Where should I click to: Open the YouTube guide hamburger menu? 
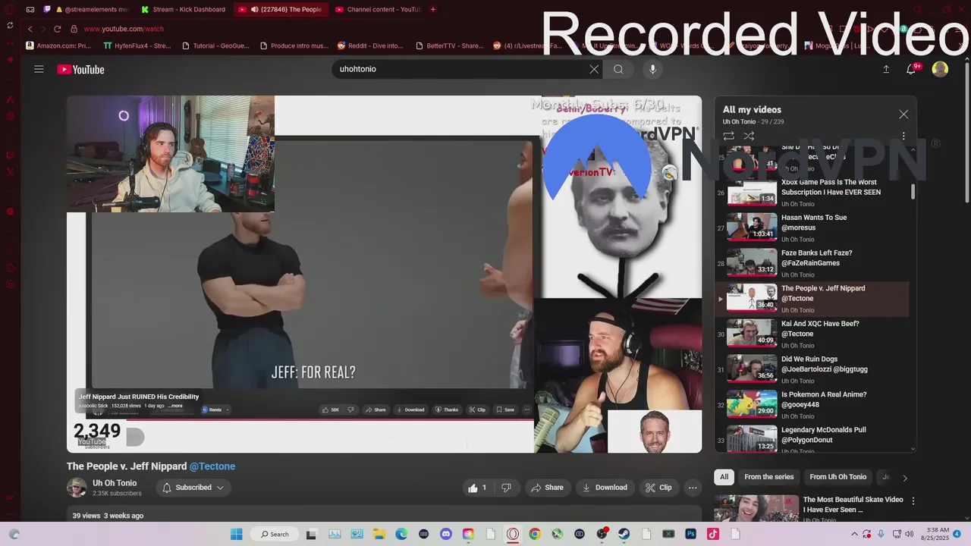(x=39, y=69)
